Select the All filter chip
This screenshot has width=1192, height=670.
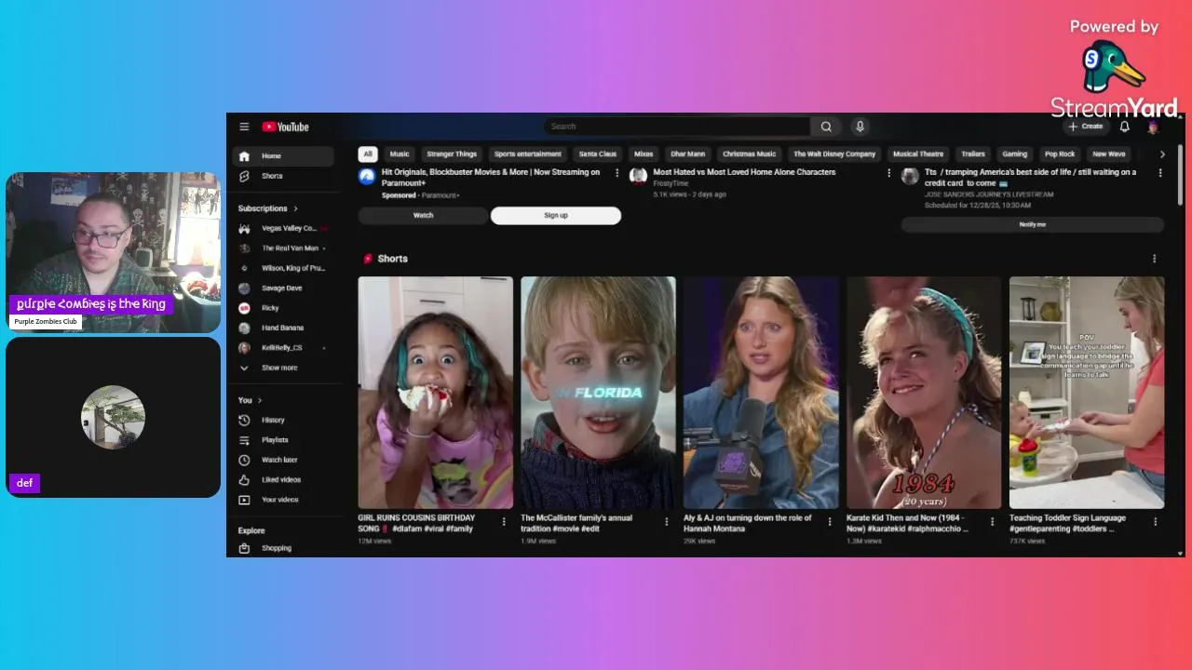368,154
